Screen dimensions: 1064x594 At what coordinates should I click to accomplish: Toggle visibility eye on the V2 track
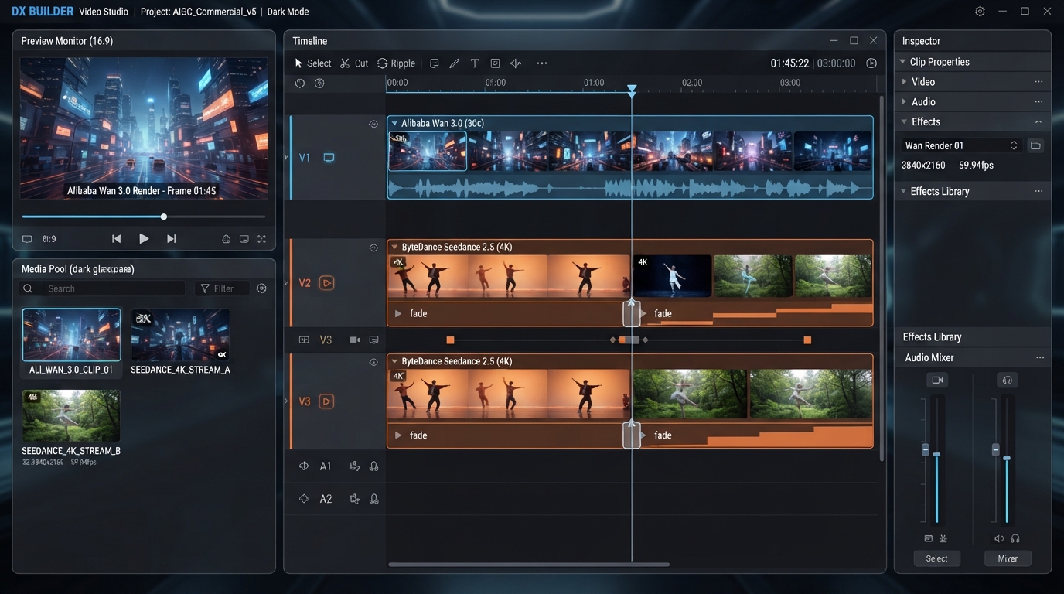[373, 247]
